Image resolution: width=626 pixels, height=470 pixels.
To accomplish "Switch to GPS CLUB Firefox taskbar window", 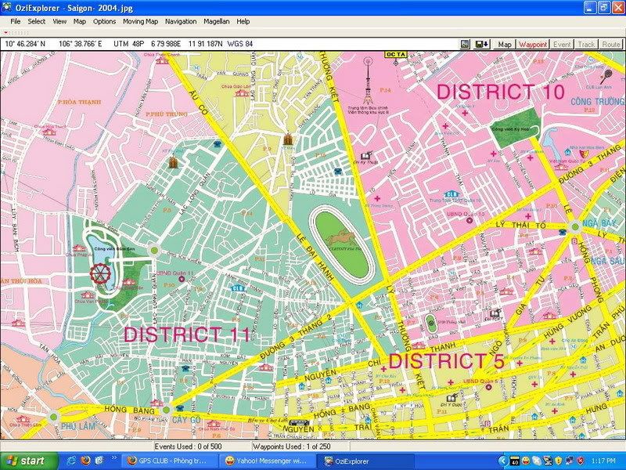I will (168, 461).
